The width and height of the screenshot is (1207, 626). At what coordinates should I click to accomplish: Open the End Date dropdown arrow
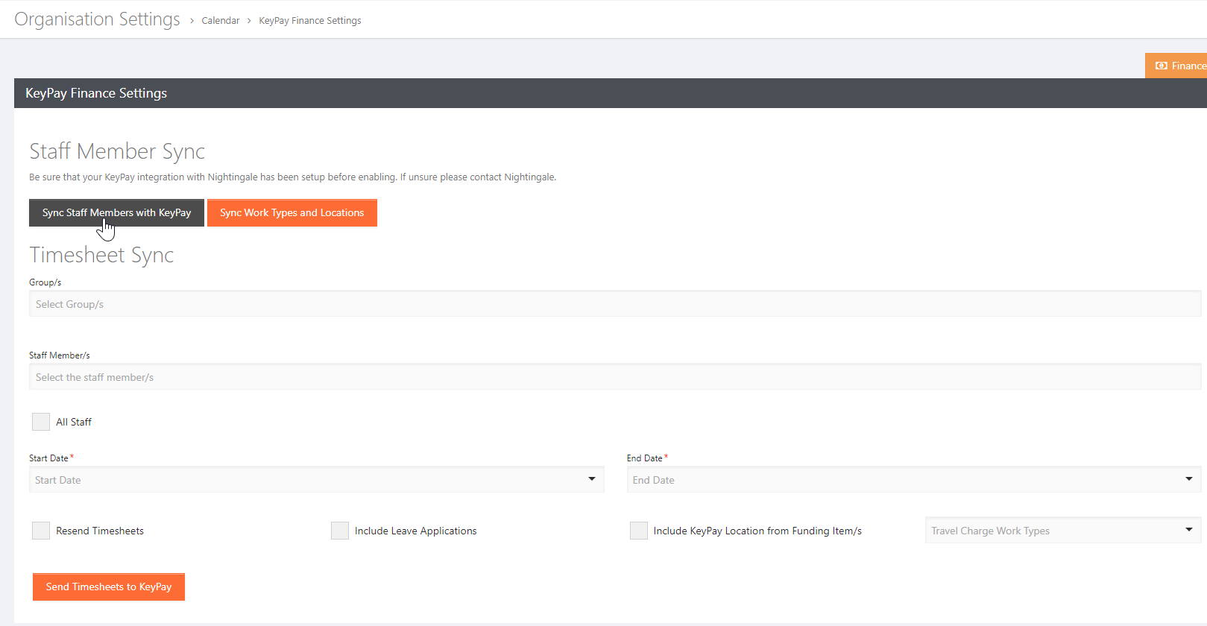pyautogui.click(x=1189, y=479)
